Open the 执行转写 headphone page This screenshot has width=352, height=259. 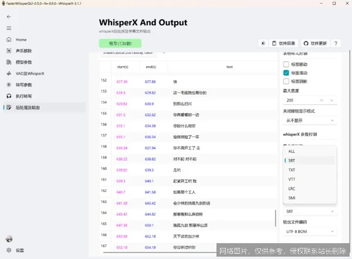tap(45, 96)
